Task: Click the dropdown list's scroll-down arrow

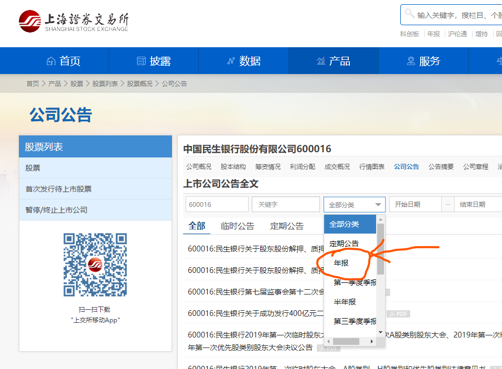Action: [x=380, y=332]
